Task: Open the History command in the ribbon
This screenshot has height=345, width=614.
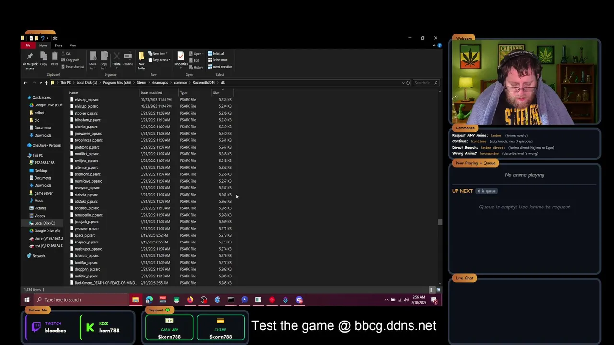Action: [x=196, y=67]
